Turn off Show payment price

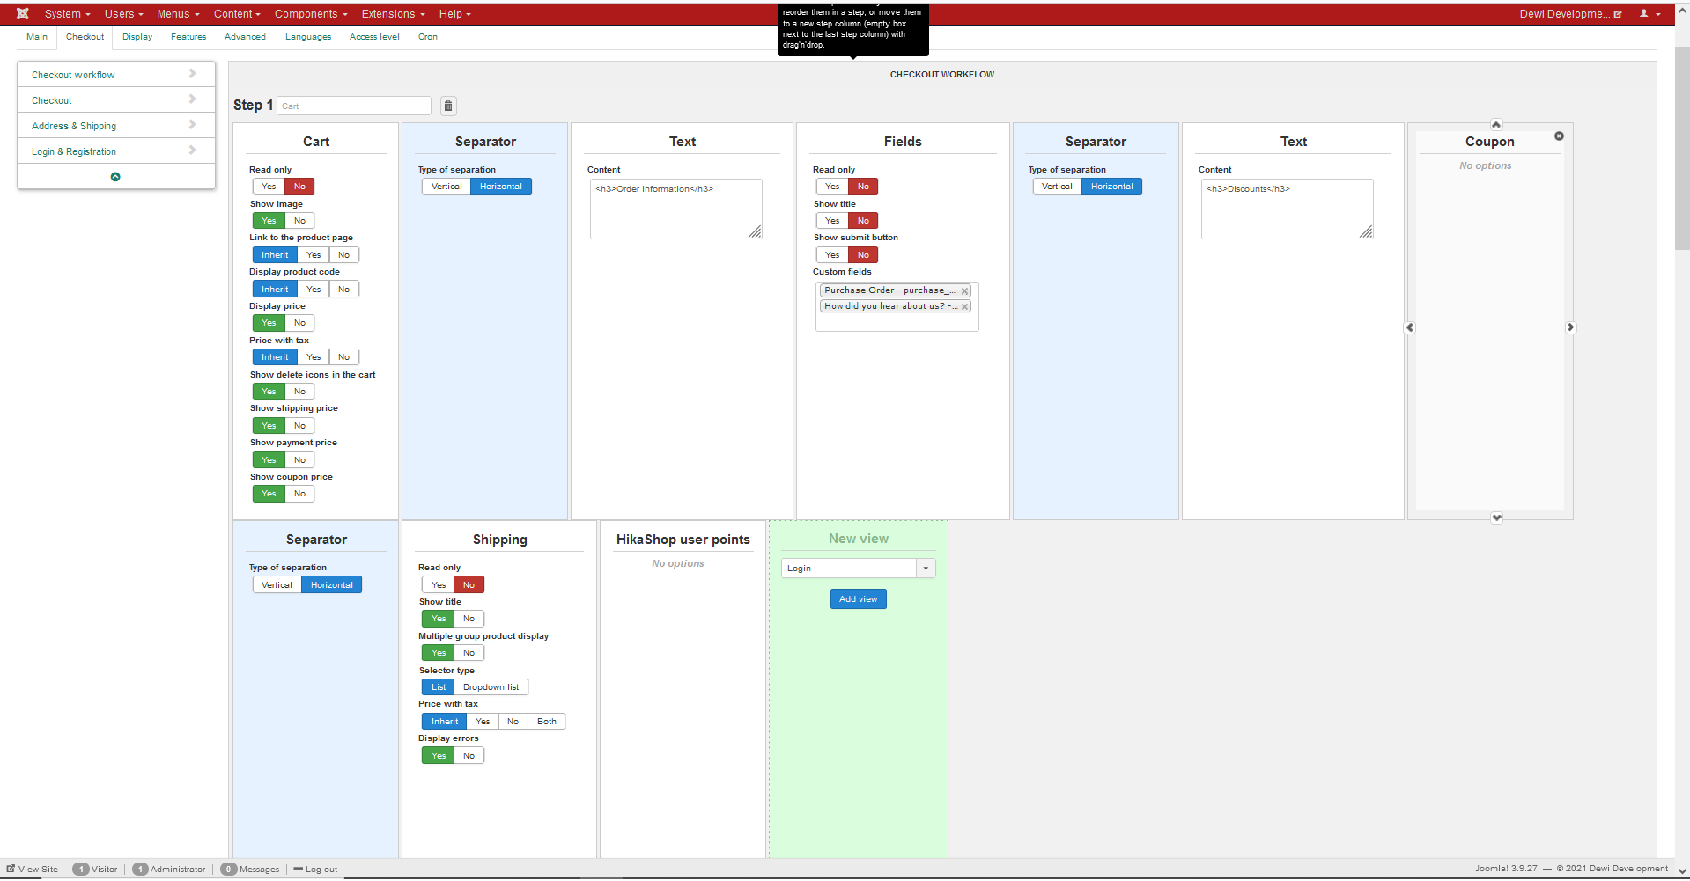tap(299, 460)
